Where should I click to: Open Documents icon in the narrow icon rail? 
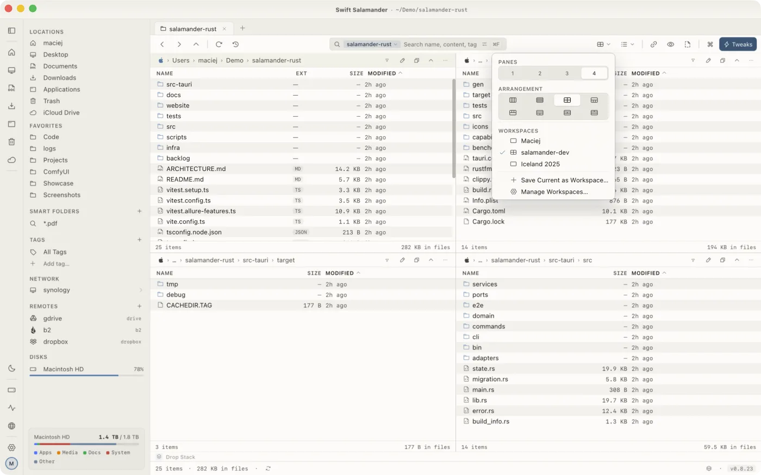point(11,88)
